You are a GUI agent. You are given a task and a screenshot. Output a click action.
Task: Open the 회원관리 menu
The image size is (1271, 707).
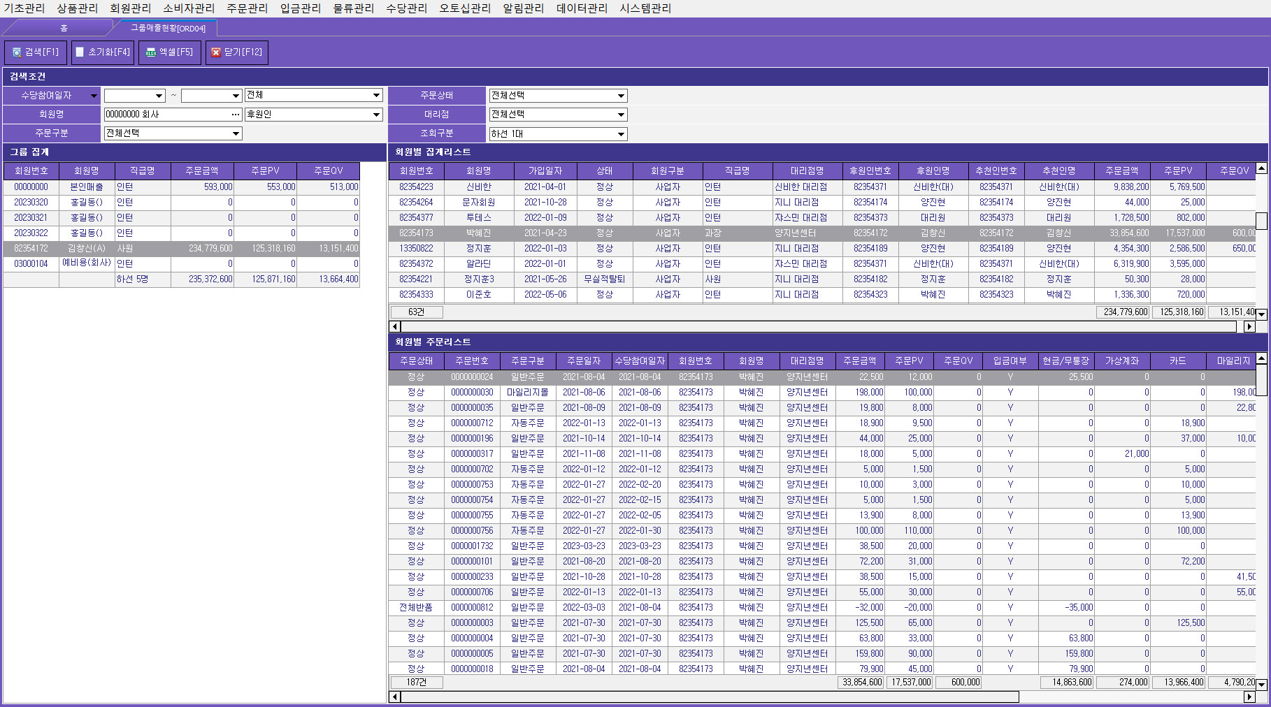point(130,8)
